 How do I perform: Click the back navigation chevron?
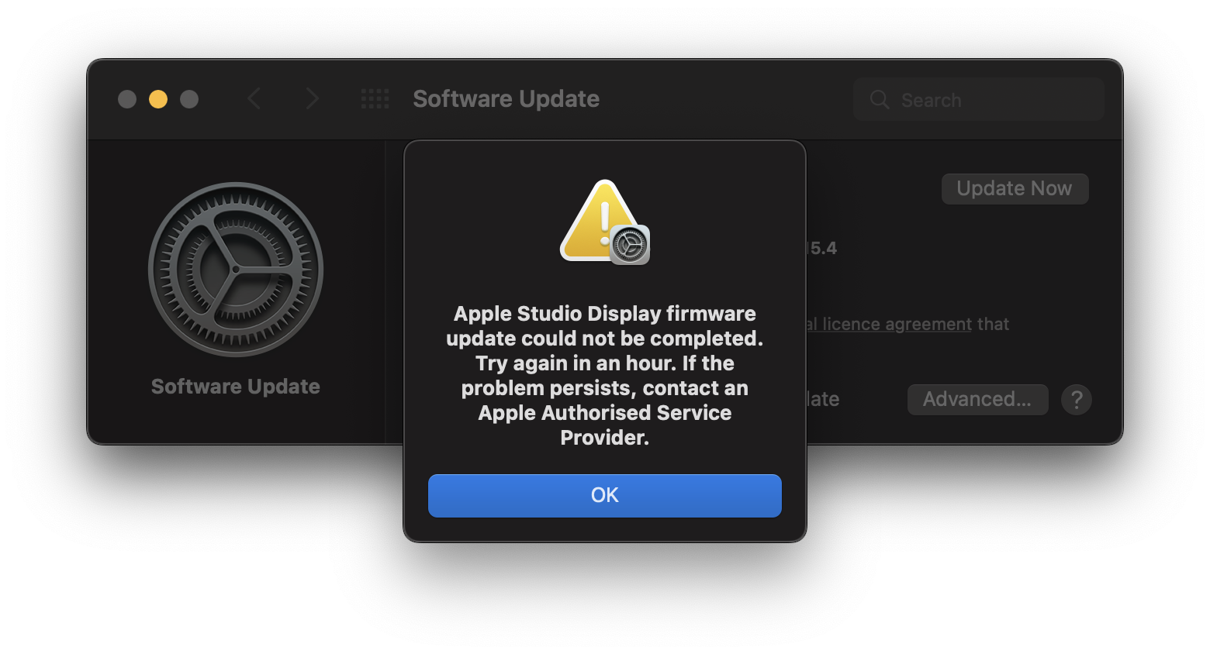[x=254, y=99]
